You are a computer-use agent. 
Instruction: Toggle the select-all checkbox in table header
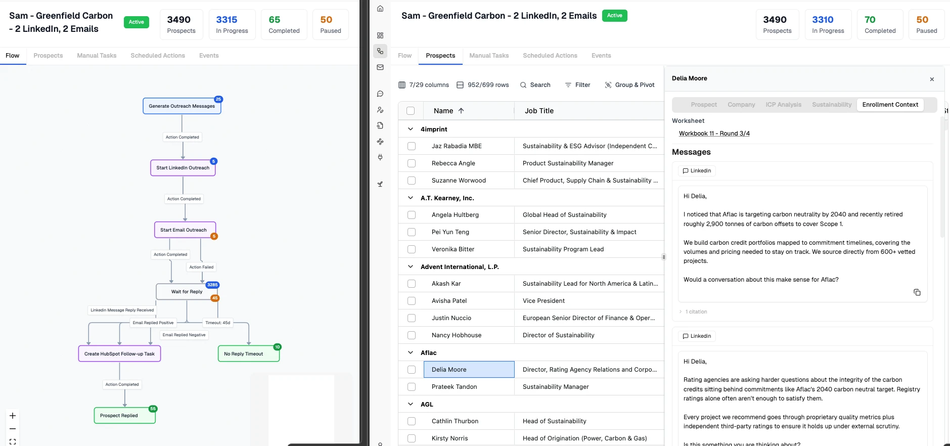pyautogui.click(x=411, y=111)
